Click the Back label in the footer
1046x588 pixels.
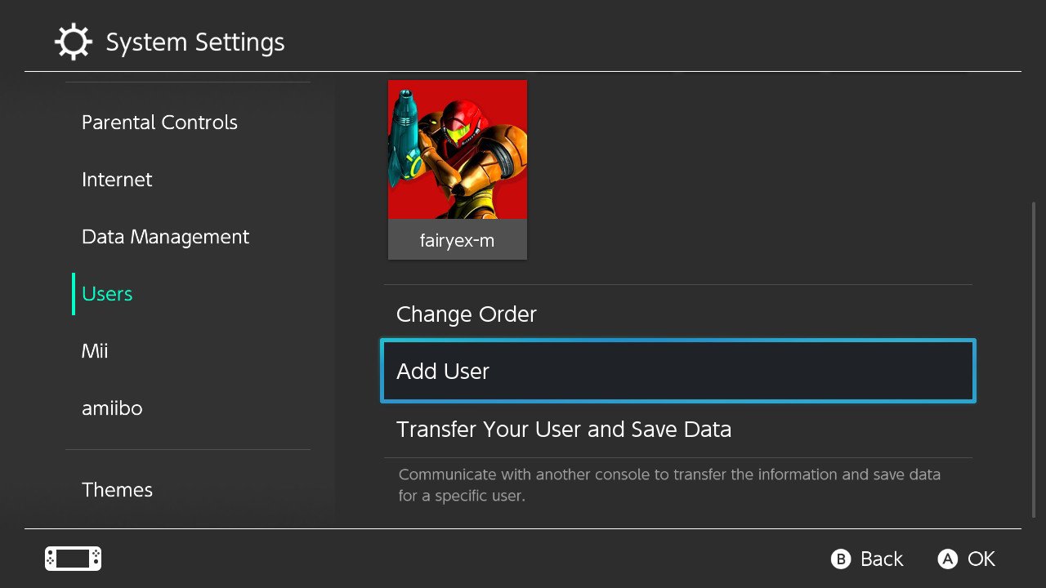point(881,559)
